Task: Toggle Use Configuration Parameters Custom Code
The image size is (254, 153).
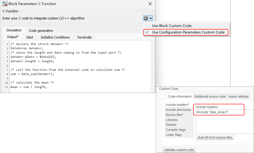Action: click(188, 32)
